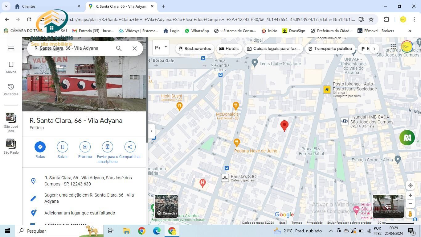Image resolution: width=421 pixels, height=237 pixels.
Task: Show more category chips with right chevron
Action: (374, 48)
